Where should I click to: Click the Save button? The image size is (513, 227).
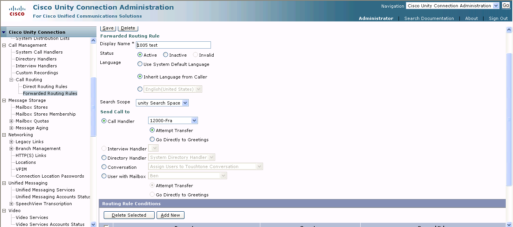click(108, 28)
